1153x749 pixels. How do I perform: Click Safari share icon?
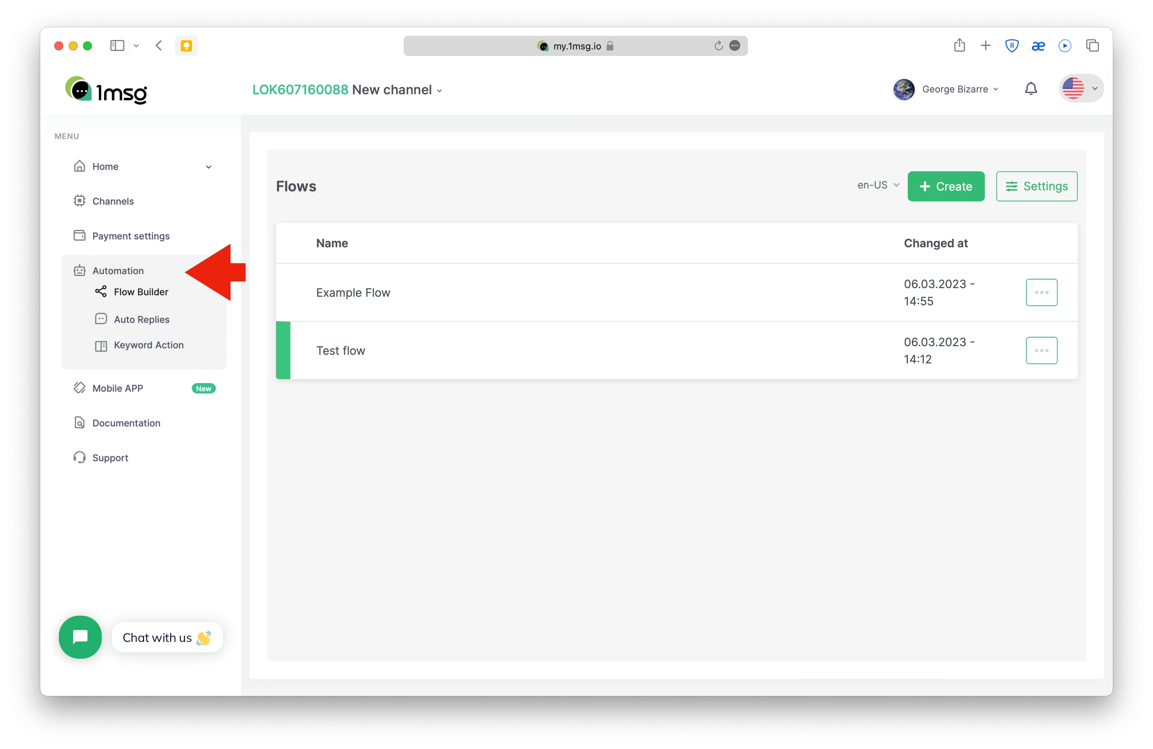[x=959, y=46]
